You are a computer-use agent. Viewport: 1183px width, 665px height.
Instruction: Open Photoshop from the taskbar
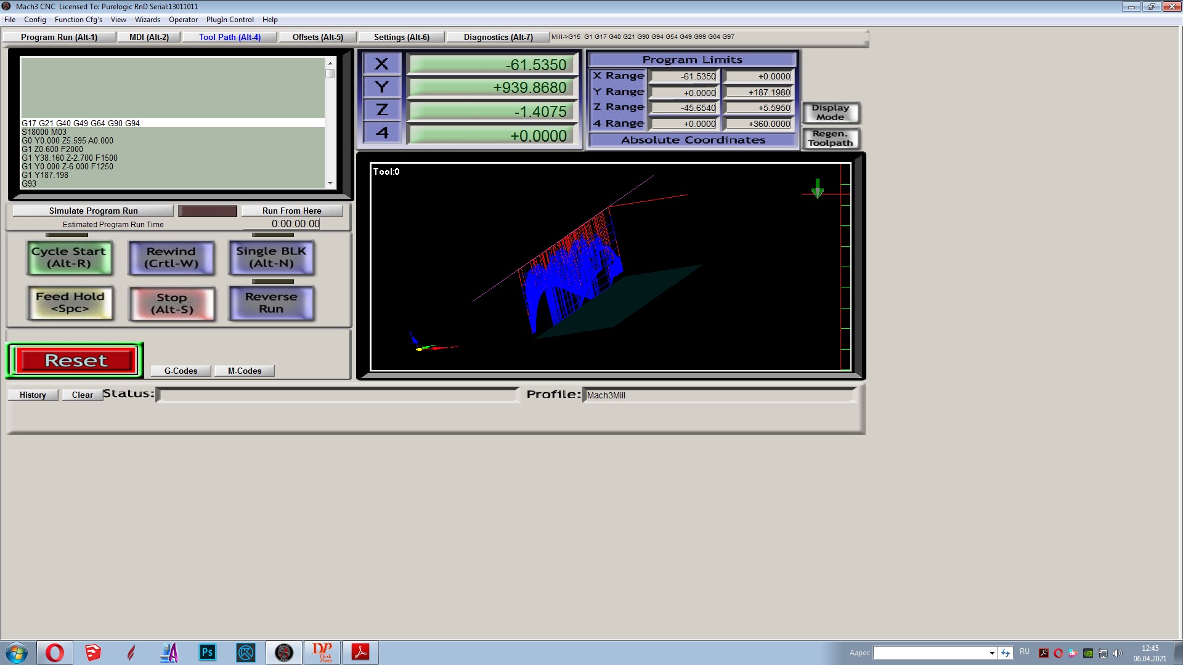208,653
